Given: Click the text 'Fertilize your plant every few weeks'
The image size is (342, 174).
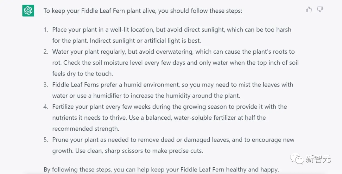Looking at the screenshot, I should click(x=101, y=107).
